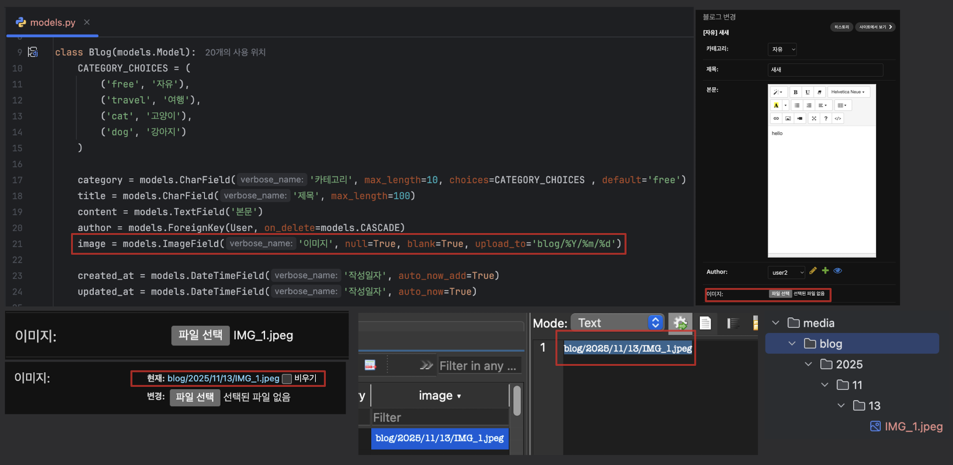Click into the 제목 title input field
The image size is (953, 465).
(x=825, y=70)
